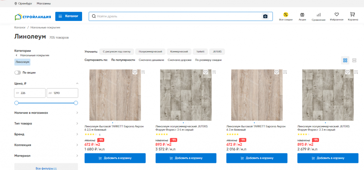
Task: Add Форум Форест 3 3 м to comparison
Action: 356,72
